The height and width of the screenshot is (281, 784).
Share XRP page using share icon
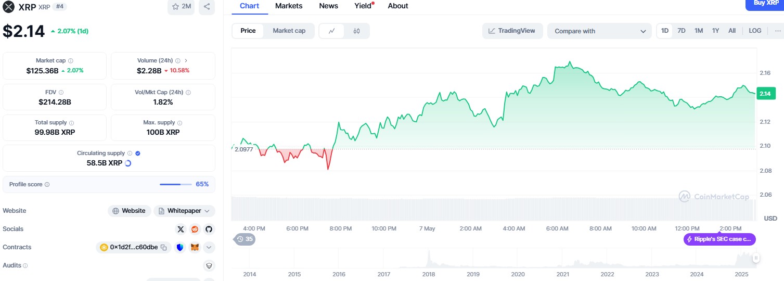207,7
